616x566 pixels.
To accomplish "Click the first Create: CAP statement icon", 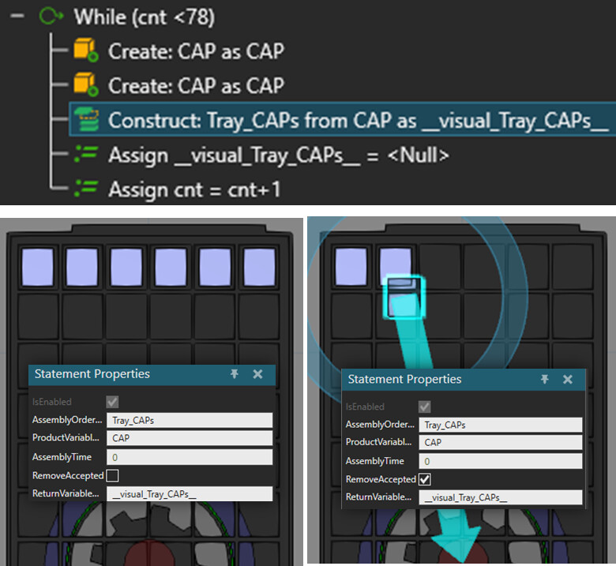I will 85,52.
